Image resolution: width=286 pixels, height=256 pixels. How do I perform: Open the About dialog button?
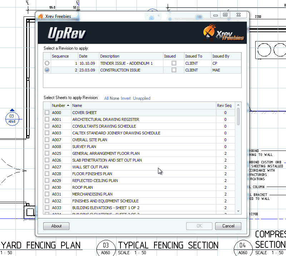pyautogui.click(x=56, y=226)
